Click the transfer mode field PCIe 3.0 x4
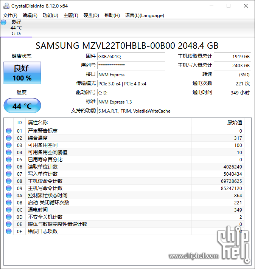 (x=131, y=84)
